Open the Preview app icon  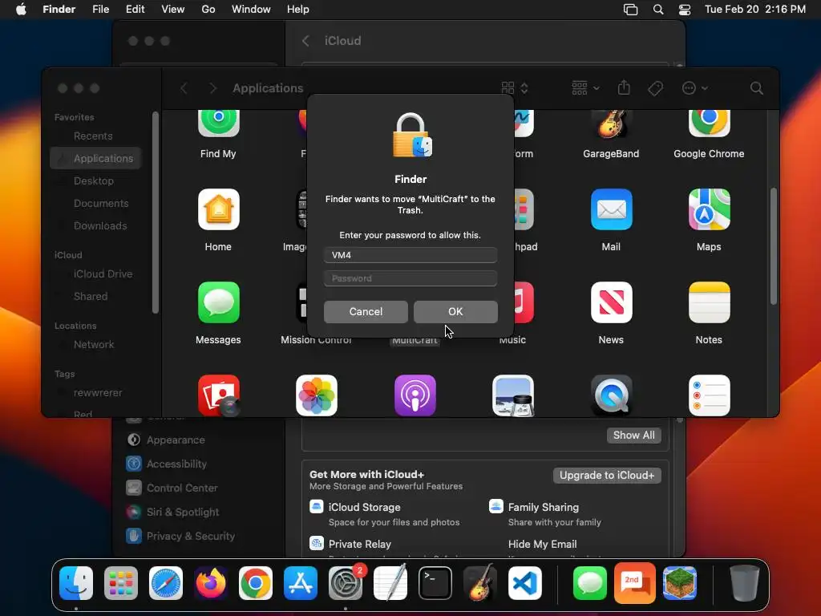click(x=512, y=395)
